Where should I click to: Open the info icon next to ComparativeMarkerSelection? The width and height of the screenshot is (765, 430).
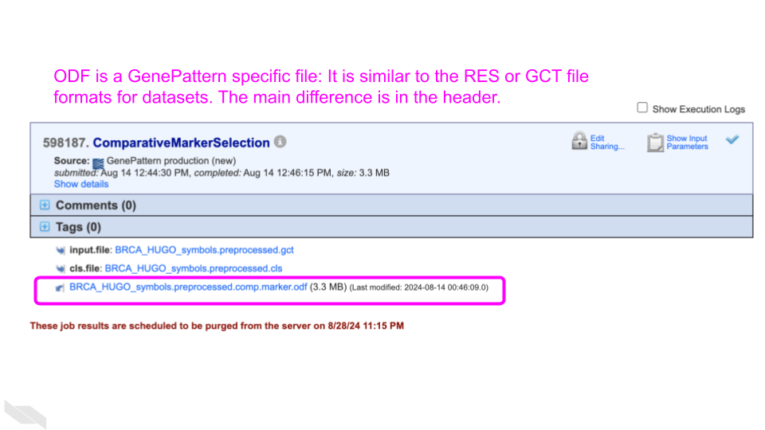pos(280,142)
